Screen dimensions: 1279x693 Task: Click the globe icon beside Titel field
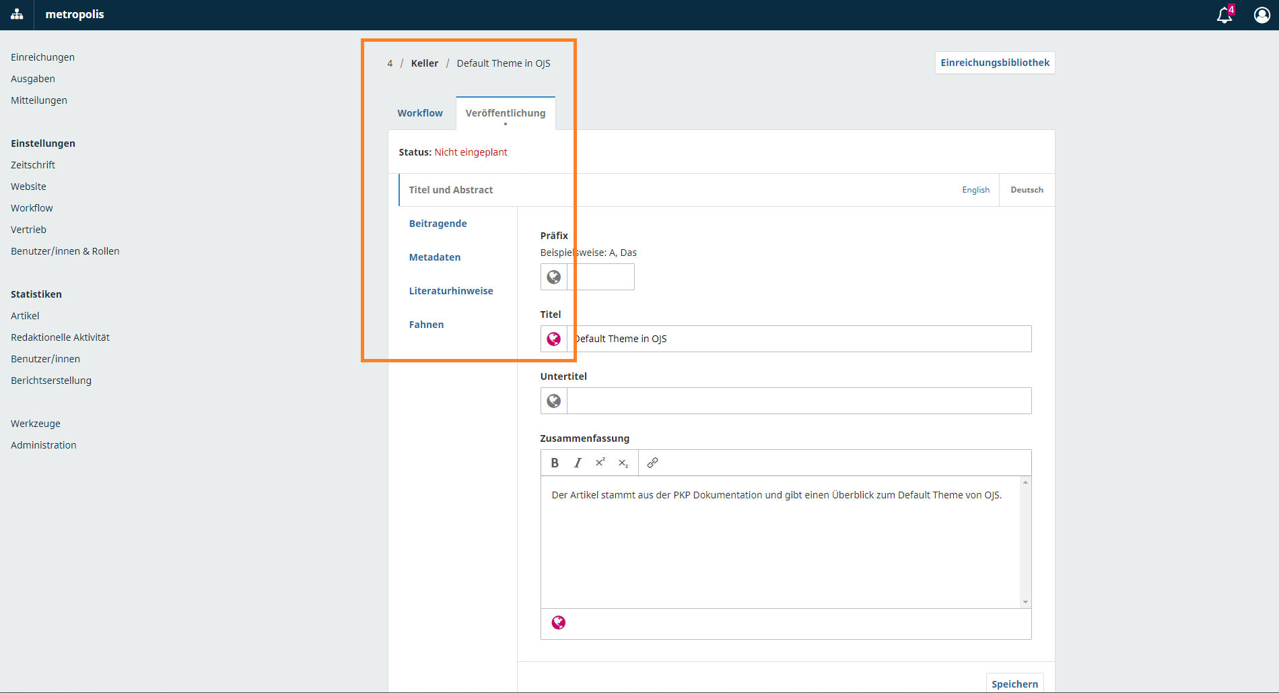[554, 339]
